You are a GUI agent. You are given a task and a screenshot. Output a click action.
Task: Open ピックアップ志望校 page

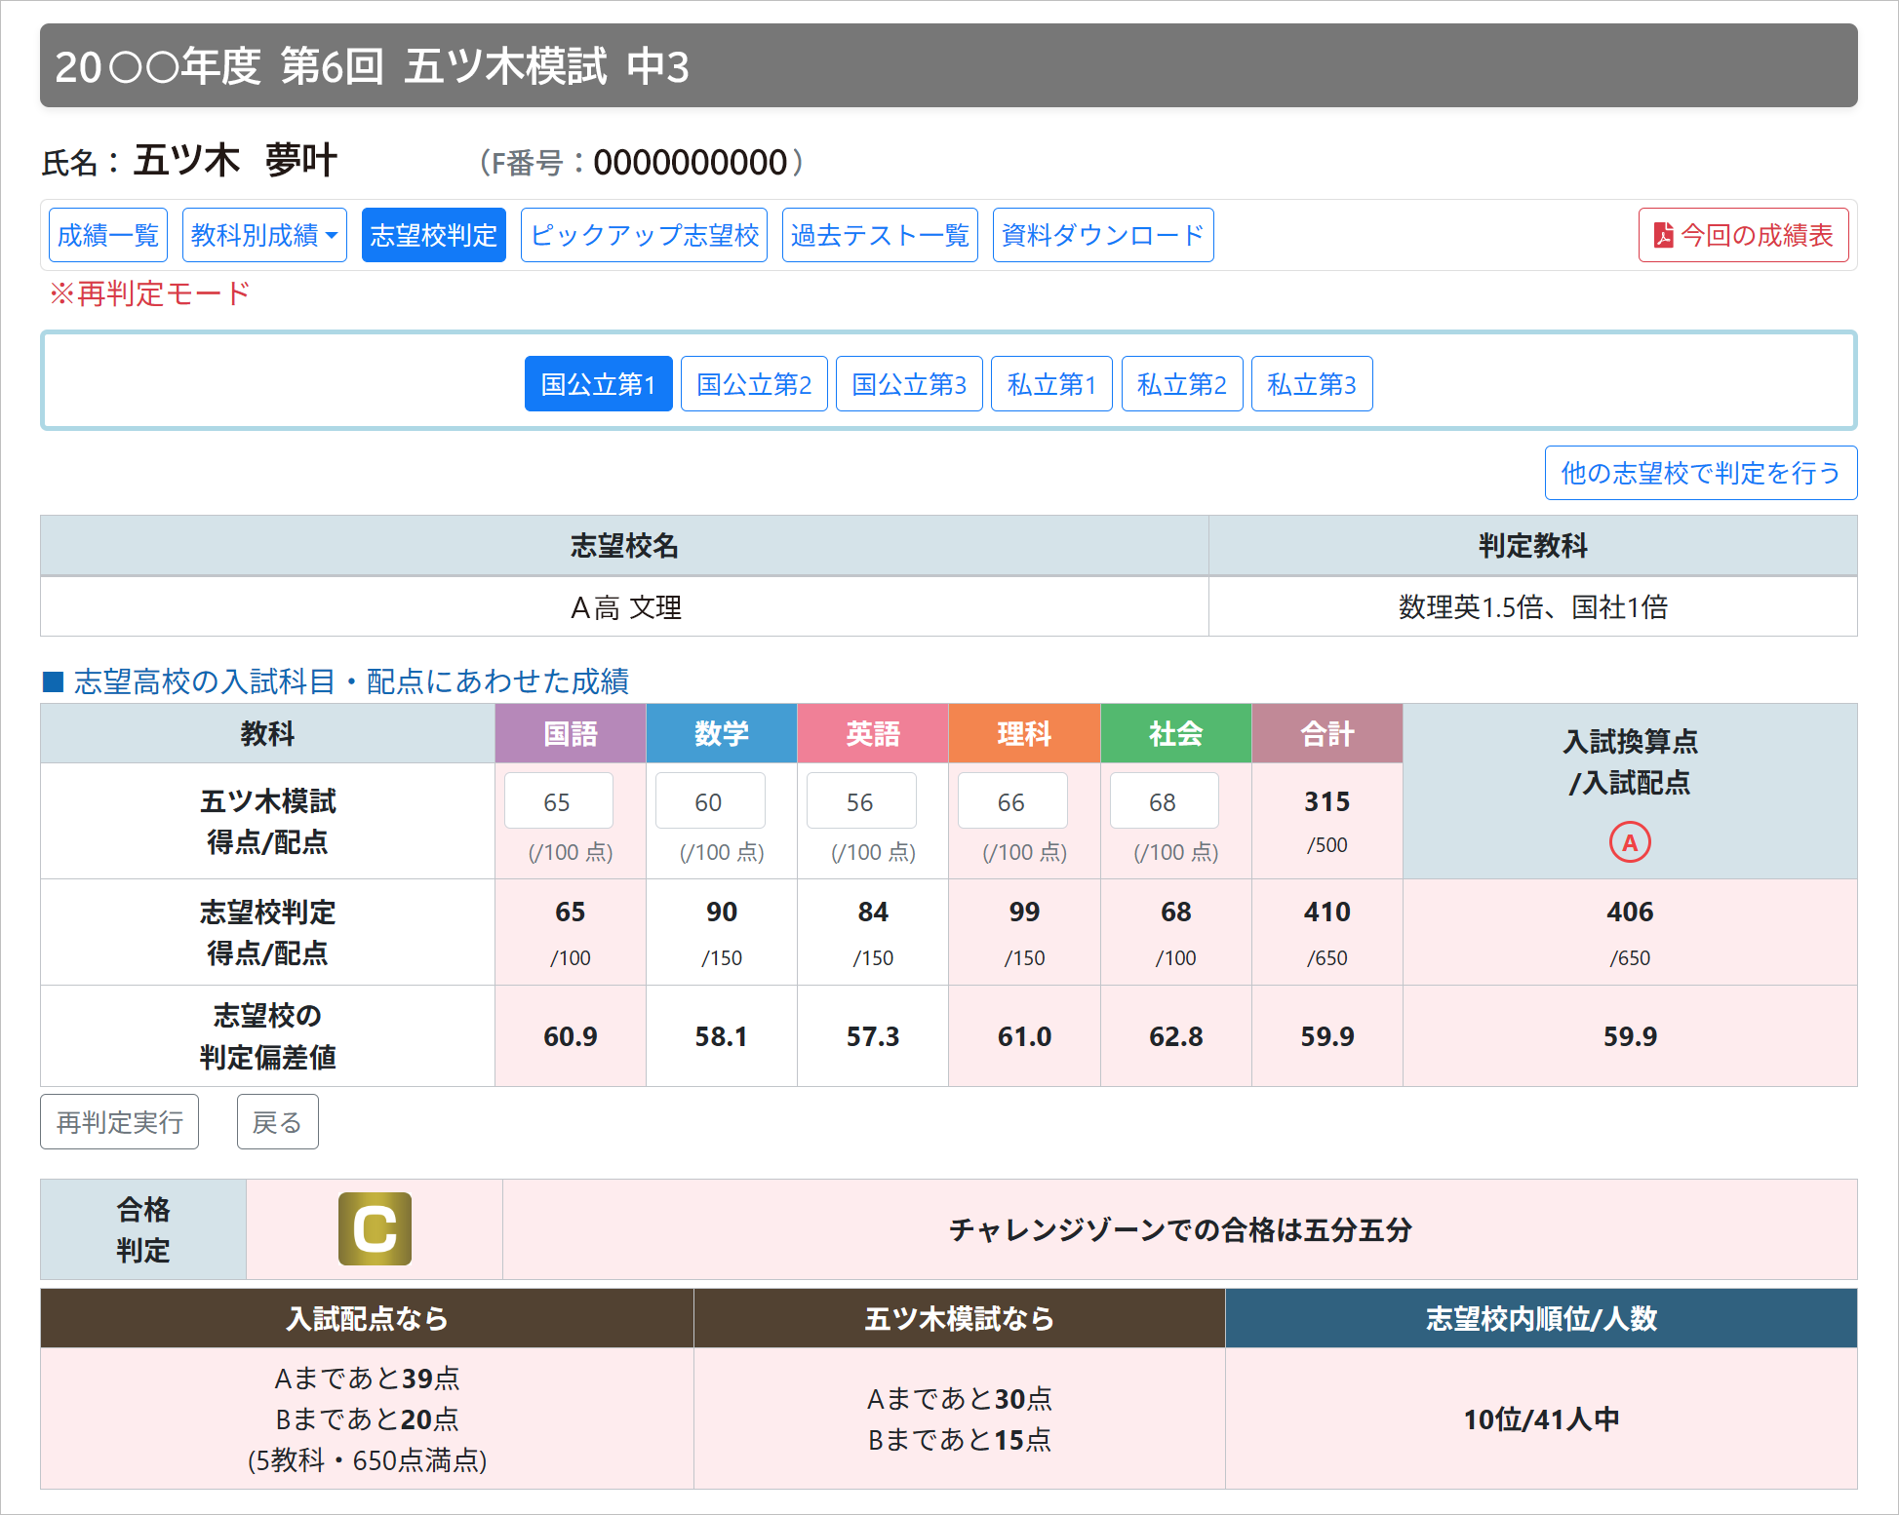click(x=644, y=235)
